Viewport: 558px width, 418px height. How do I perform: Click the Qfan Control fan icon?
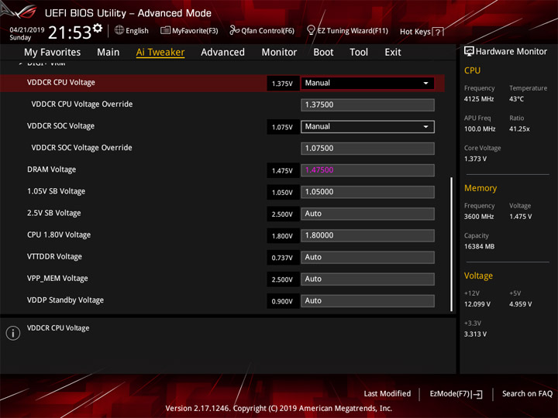pyautogui.click(x=234, y=30)
